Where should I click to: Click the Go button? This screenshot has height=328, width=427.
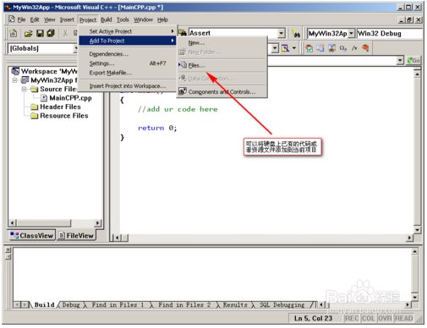point(413,60)
